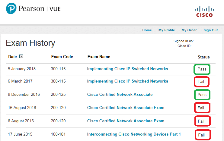Click the Pass status for 9 December 2016

tap(202, 95)
